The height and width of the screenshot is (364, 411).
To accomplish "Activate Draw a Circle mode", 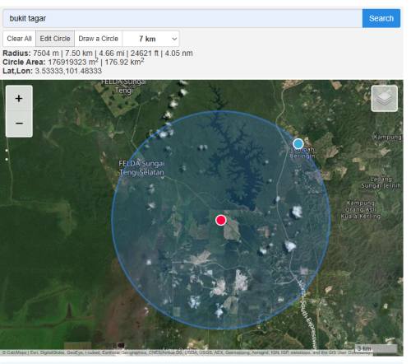I will [99, 39].
